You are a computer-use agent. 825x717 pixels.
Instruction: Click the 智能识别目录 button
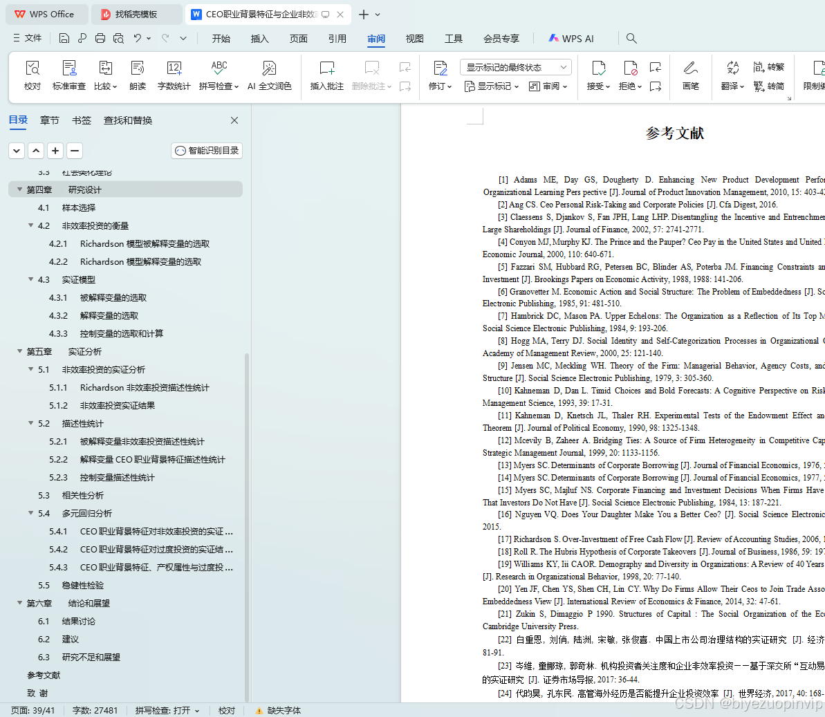point(207,151)
